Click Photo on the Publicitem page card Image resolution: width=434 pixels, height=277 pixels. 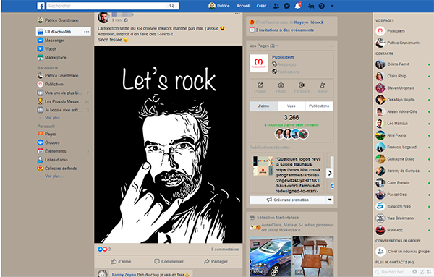click(281, 88)
